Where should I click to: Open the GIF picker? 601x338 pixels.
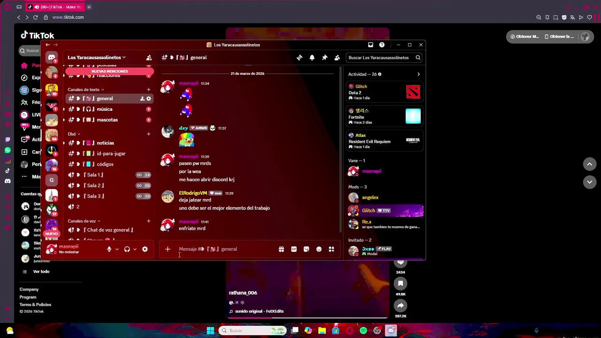coord(294,249)
